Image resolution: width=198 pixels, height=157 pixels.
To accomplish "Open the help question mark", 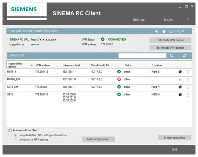I will [x=188, y=20].
